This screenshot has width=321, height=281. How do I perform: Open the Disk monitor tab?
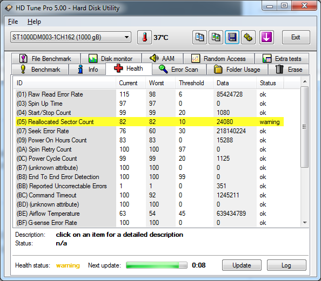click(x=111, y=59)
